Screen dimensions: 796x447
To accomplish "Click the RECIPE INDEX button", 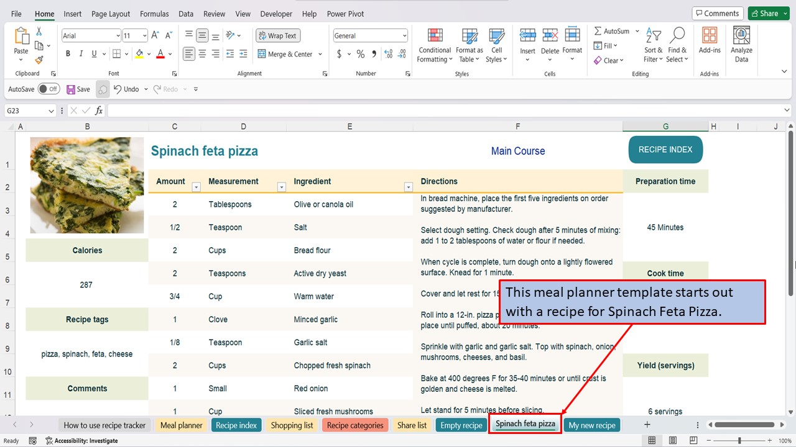I will 665,149.
